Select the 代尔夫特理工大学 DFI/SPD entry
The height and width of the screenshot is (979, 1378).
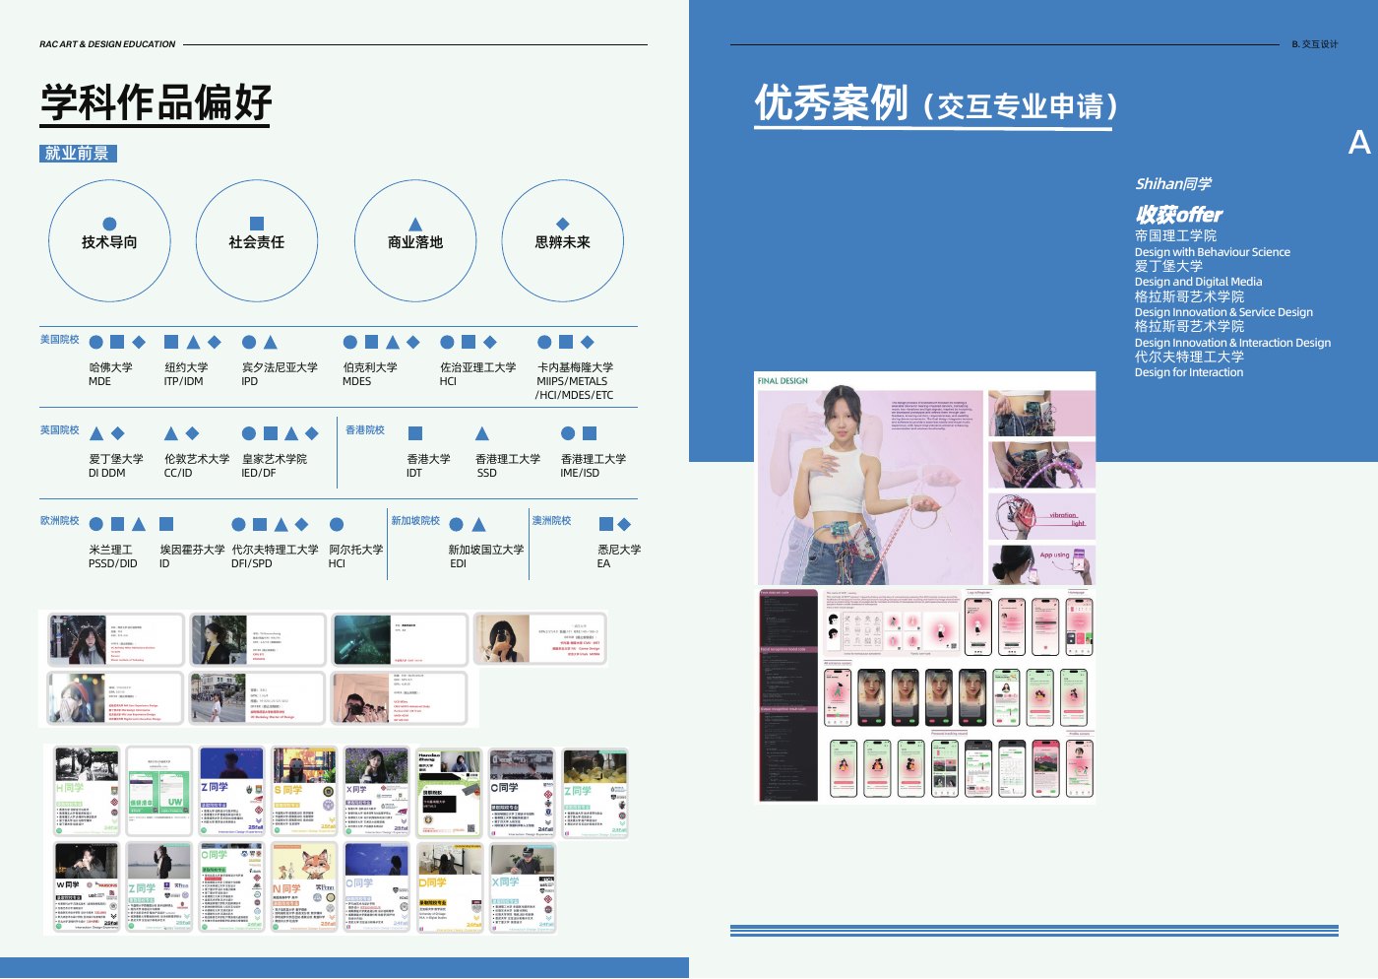[x=275, y=556]
